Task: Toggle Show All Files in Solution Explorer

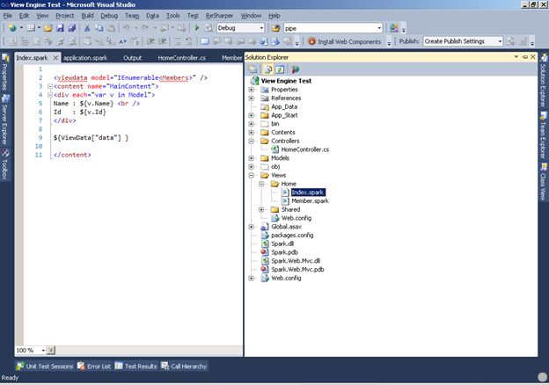Action: 267,69
